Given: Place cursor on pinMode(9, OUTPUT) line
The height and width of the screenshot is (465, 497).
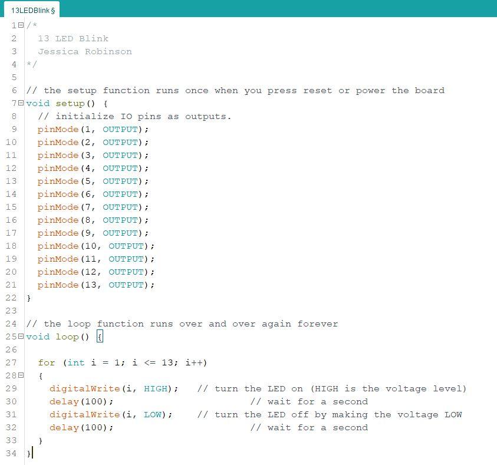Looking at the screenshot, I should [93, 233].
